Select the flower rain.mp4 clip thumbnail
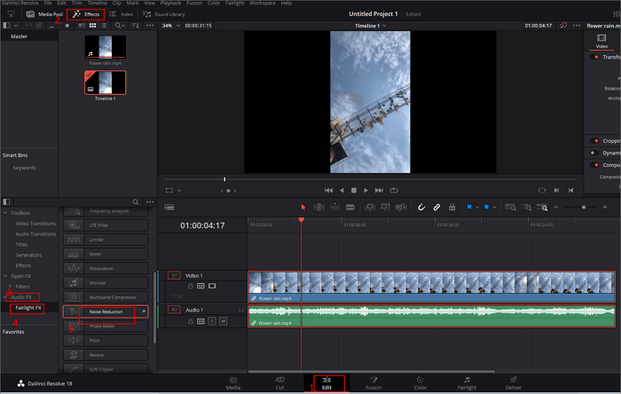Screen dimensions: 621x394 coord(106,47)
